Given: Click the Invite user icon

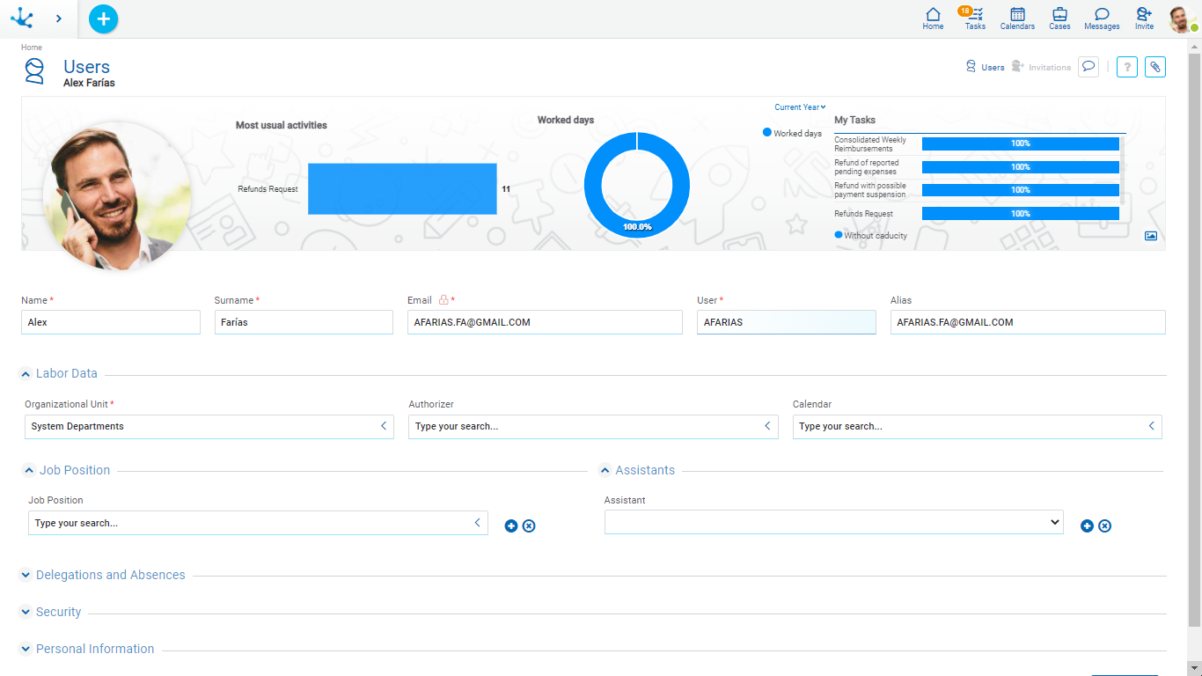Looking at the screenshot, I should coord(1144,18).
